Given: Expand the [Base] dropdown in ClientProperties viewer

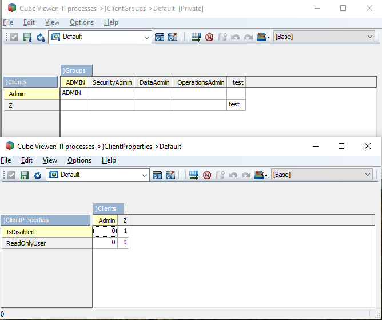Looking at the screenshot, I should (367, 175).
